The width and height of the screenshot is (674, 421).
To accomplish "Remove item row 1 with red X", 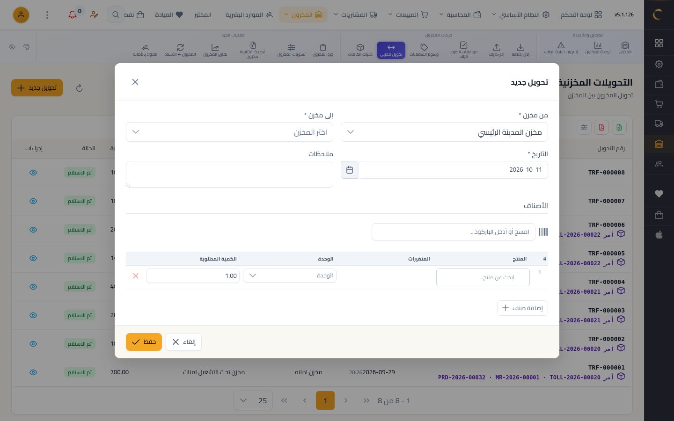I will point(136,276).
